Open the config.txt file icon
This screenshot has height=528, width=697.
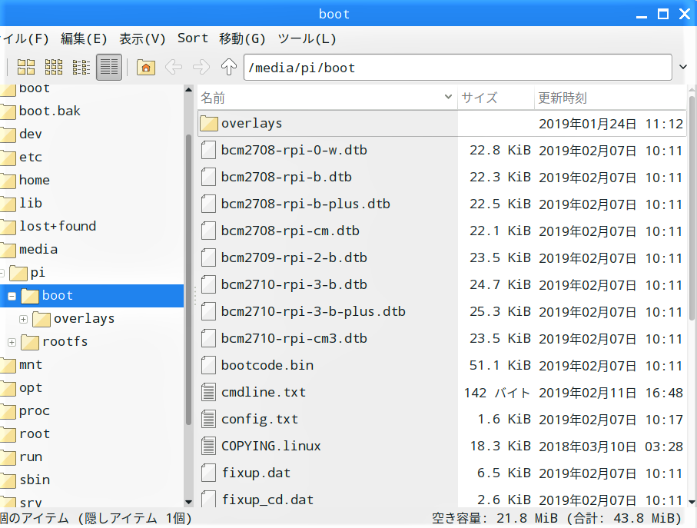point(208,419)
